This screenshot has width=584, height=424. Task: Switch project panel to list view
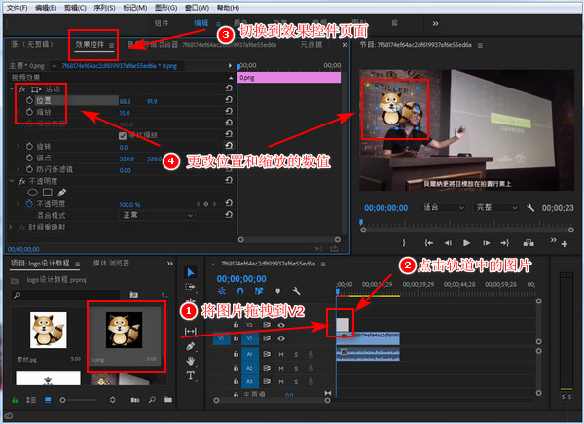31,400
